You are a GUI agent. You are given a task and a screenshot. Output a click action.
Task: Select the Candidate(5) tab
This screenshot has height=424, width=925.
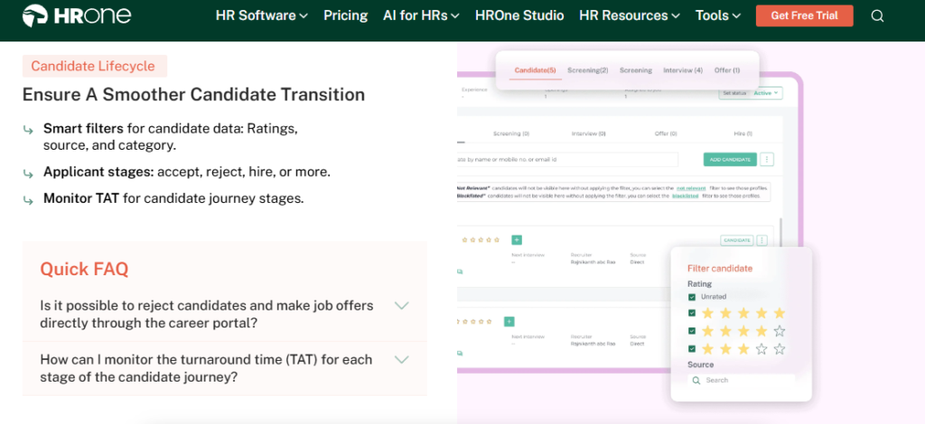[535, 70]
